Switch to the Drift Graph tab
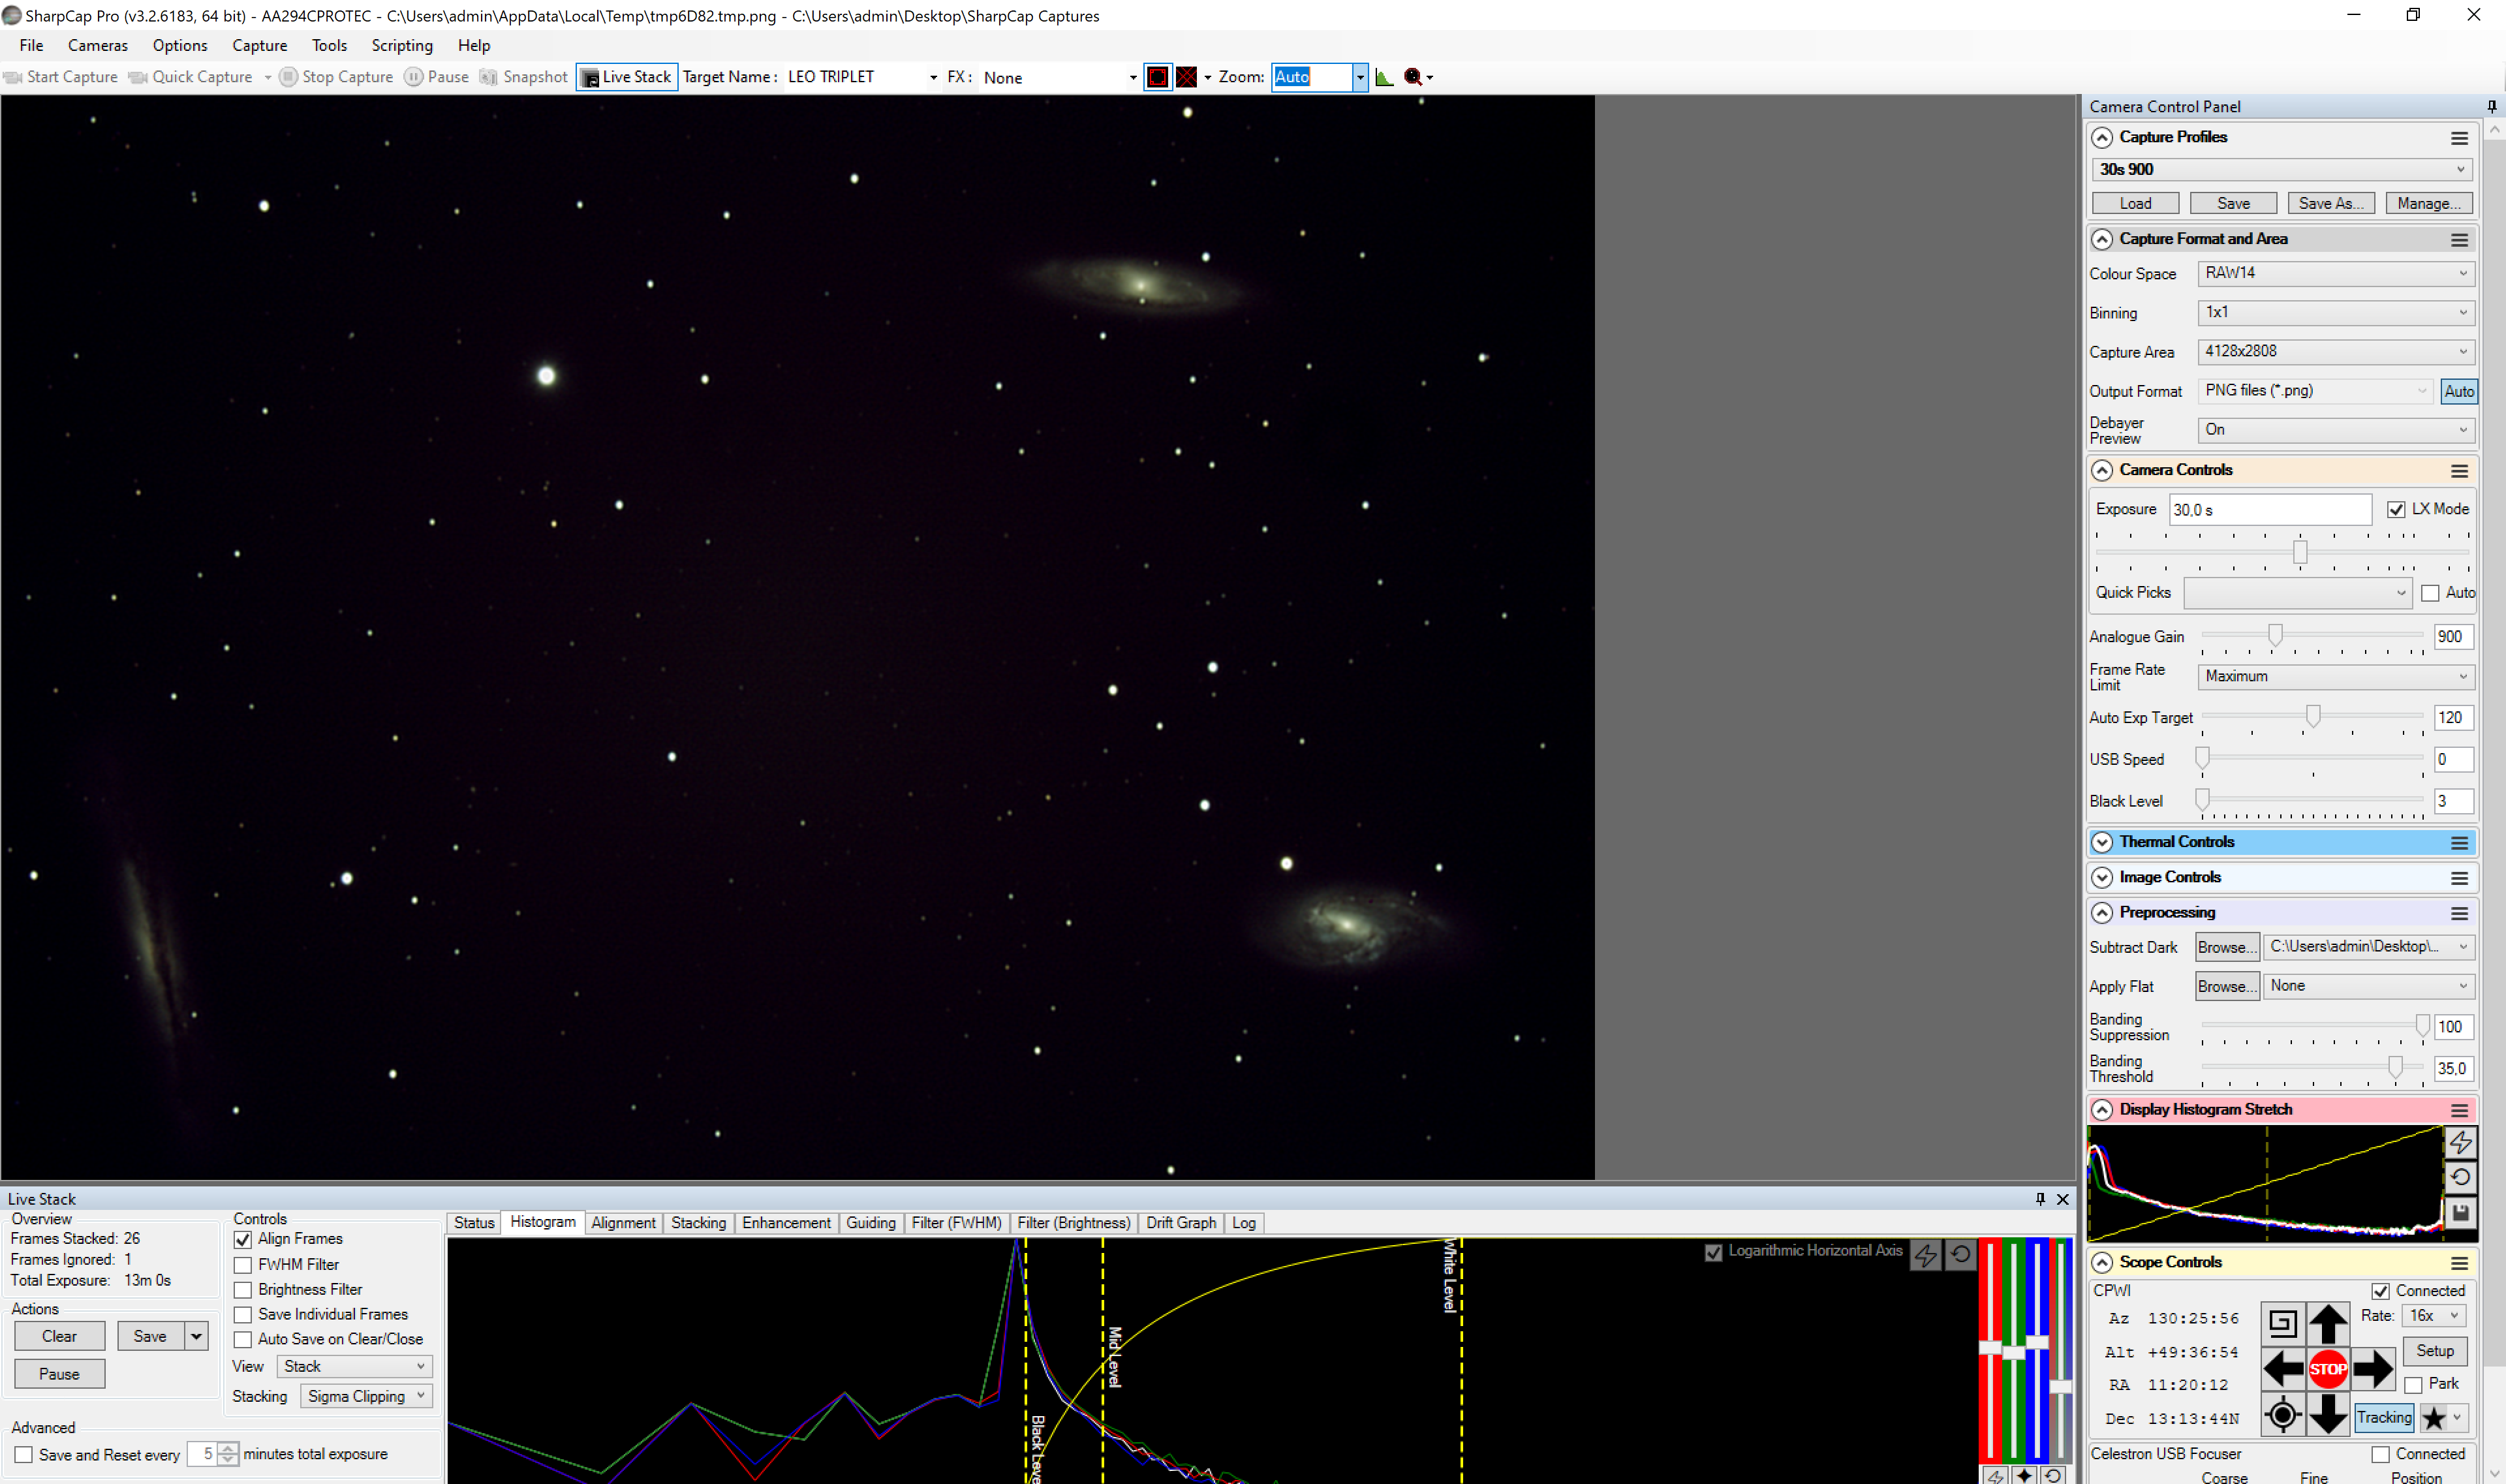This screenshot has width=2506, height=1484. click(x=1181, y=1223)
